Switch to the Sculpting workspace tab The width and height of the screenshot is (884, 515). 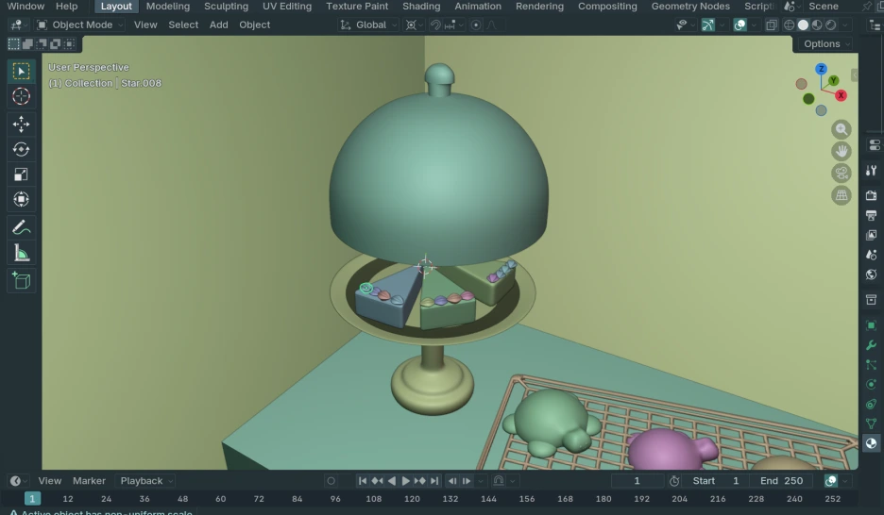tap(226, 7)
